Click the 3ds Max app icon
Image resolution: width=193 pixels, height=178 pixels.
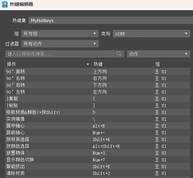click(5, 4)
